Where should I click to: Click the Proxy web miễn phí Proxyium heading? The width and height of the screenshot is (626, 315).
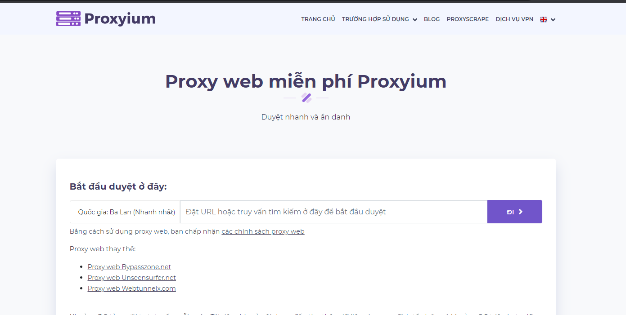click(x=306, y=81)
